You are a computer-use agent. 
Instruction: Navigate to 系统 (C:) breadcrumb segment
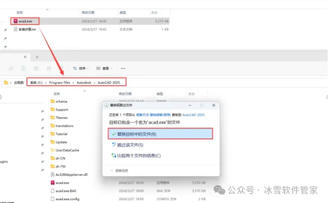coord(36,83)
